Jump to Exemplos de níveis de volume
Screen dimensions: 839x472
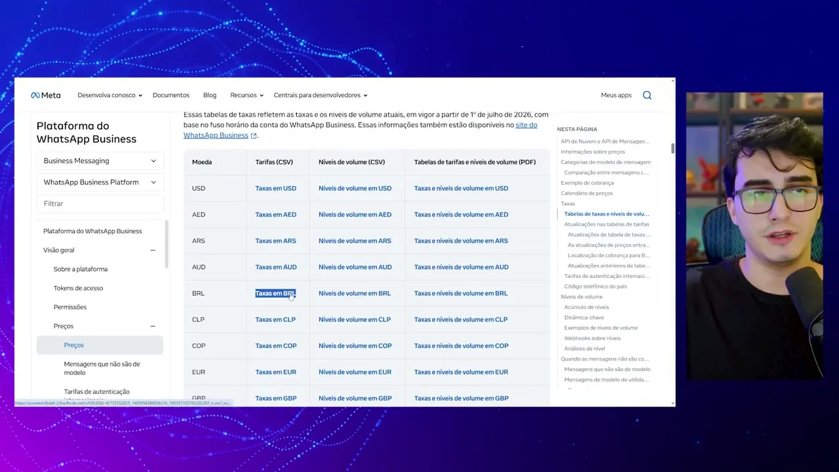click(x=601, y=328)
